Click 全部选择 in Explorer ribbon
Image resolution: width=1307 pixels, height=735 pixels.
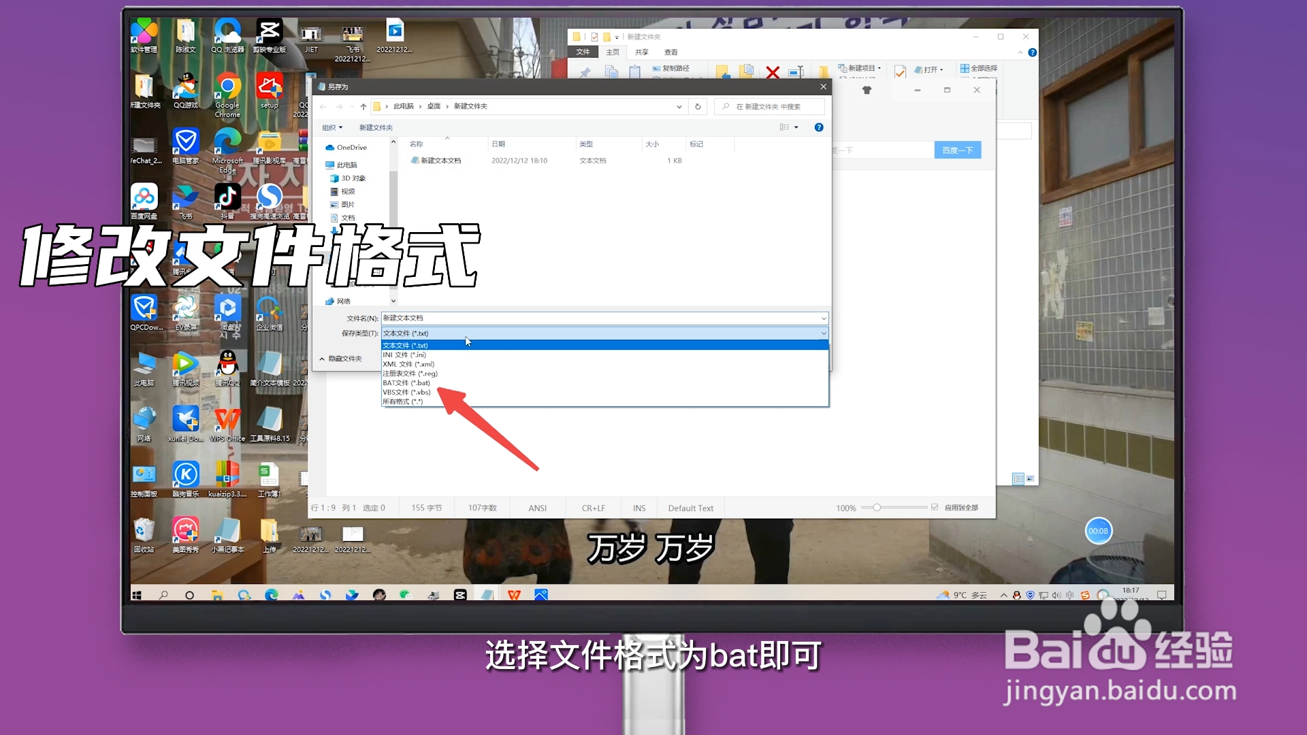click(979, 68)
